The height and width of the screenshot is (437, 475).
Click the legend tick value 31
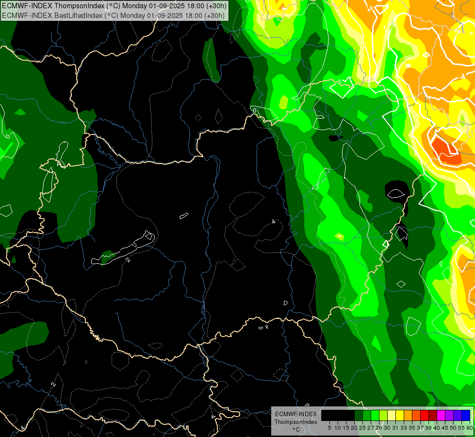[395, 428]
